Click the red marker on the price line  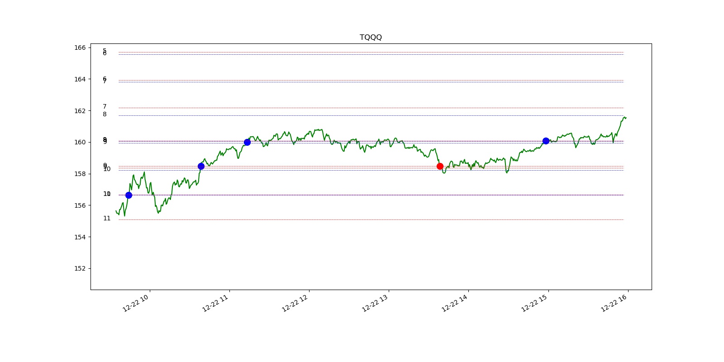pos(440,166)
